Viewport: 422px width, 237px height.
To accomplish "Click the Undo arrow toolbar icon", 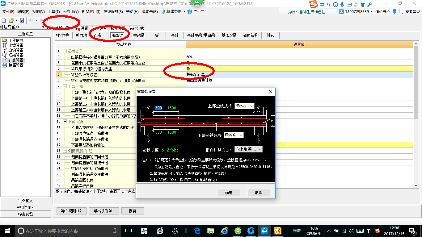I will coord(31,20).
